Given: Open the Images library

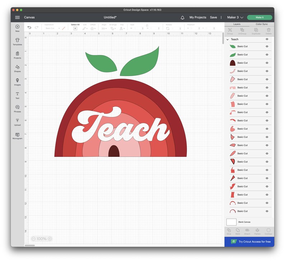Looking at the screenshot, I should (17, 82).
